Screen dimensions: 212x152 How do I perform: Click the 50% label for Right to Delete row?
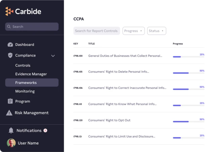202,71
